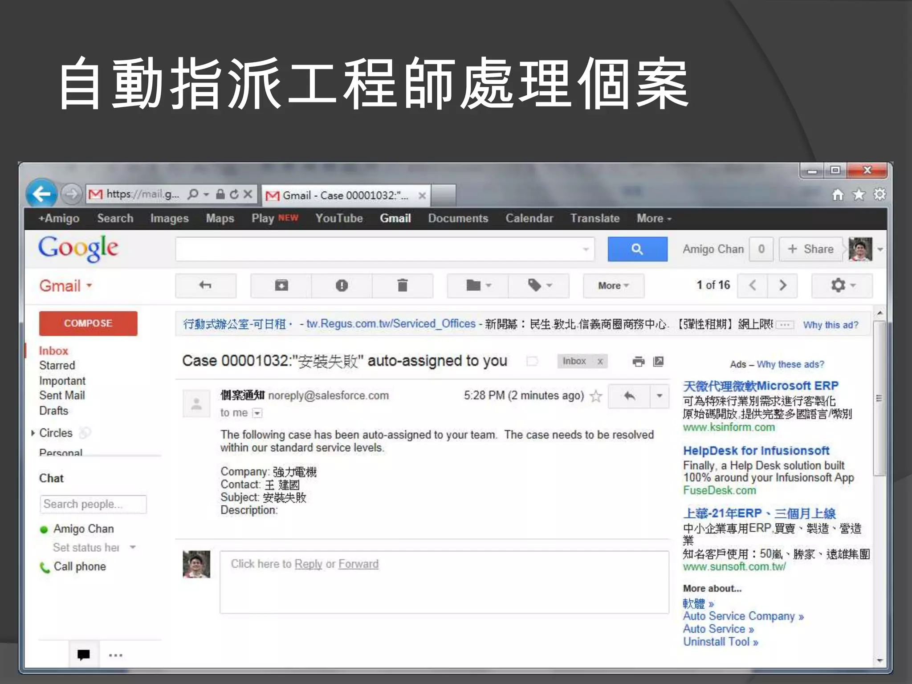
Task: Open Starred messages
Action: [x=57, y=366]
